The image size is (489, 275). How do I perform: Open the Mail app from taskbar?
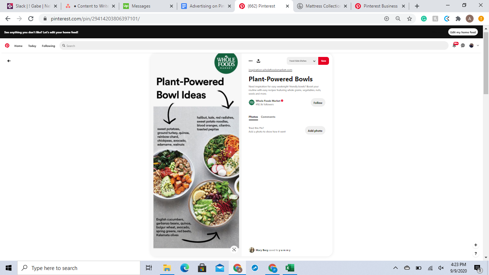tap(219, 268)
